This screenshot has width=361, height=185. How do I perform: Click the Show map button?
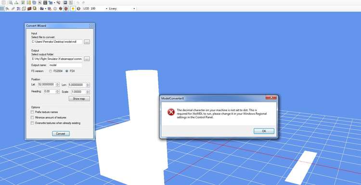click(79, 99)
